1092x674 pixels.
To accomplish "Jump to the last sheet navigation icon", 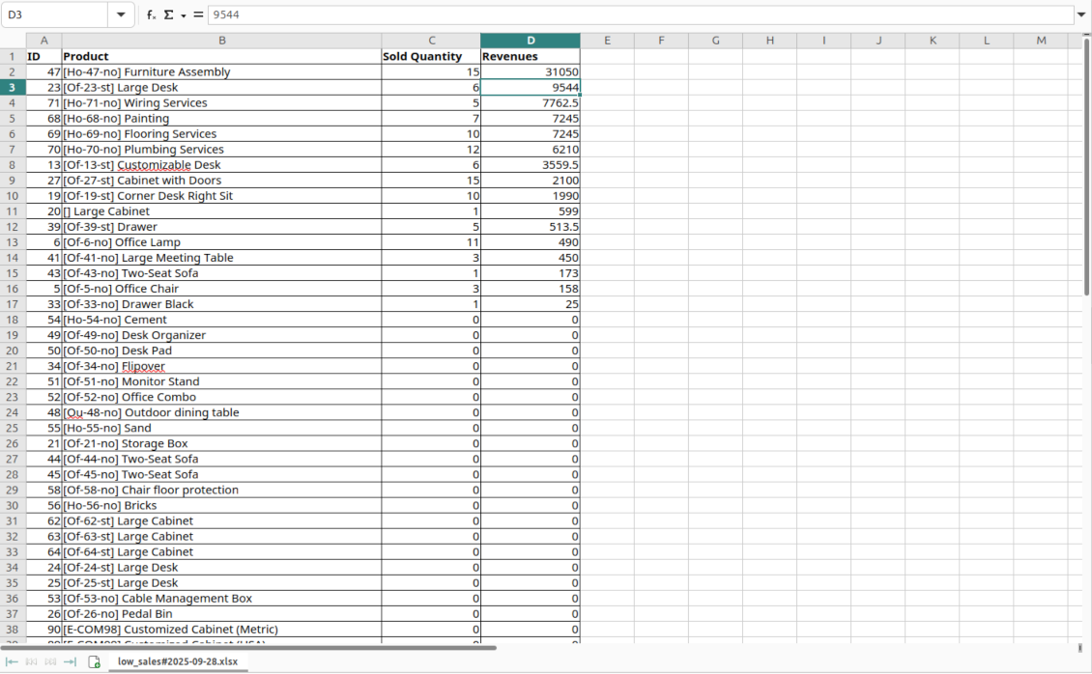I will tap(69, 661).
